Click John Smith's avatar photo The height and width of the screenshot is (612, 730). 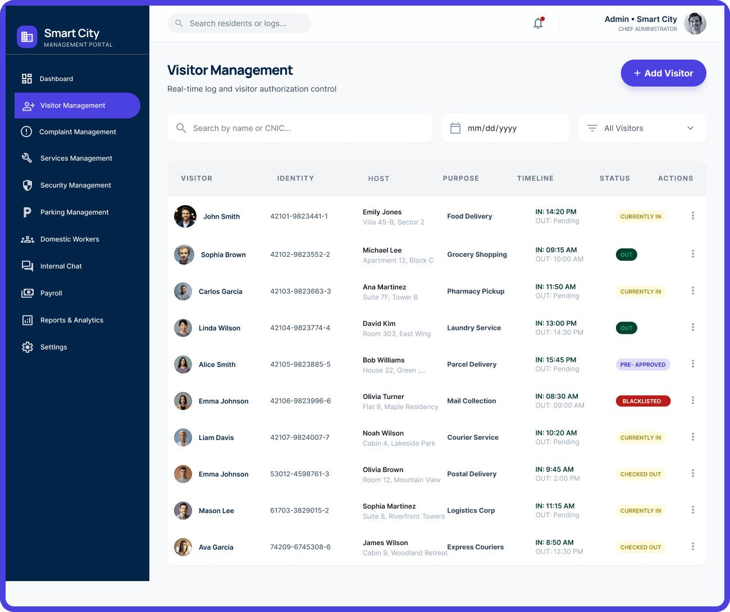pos(185,216)
